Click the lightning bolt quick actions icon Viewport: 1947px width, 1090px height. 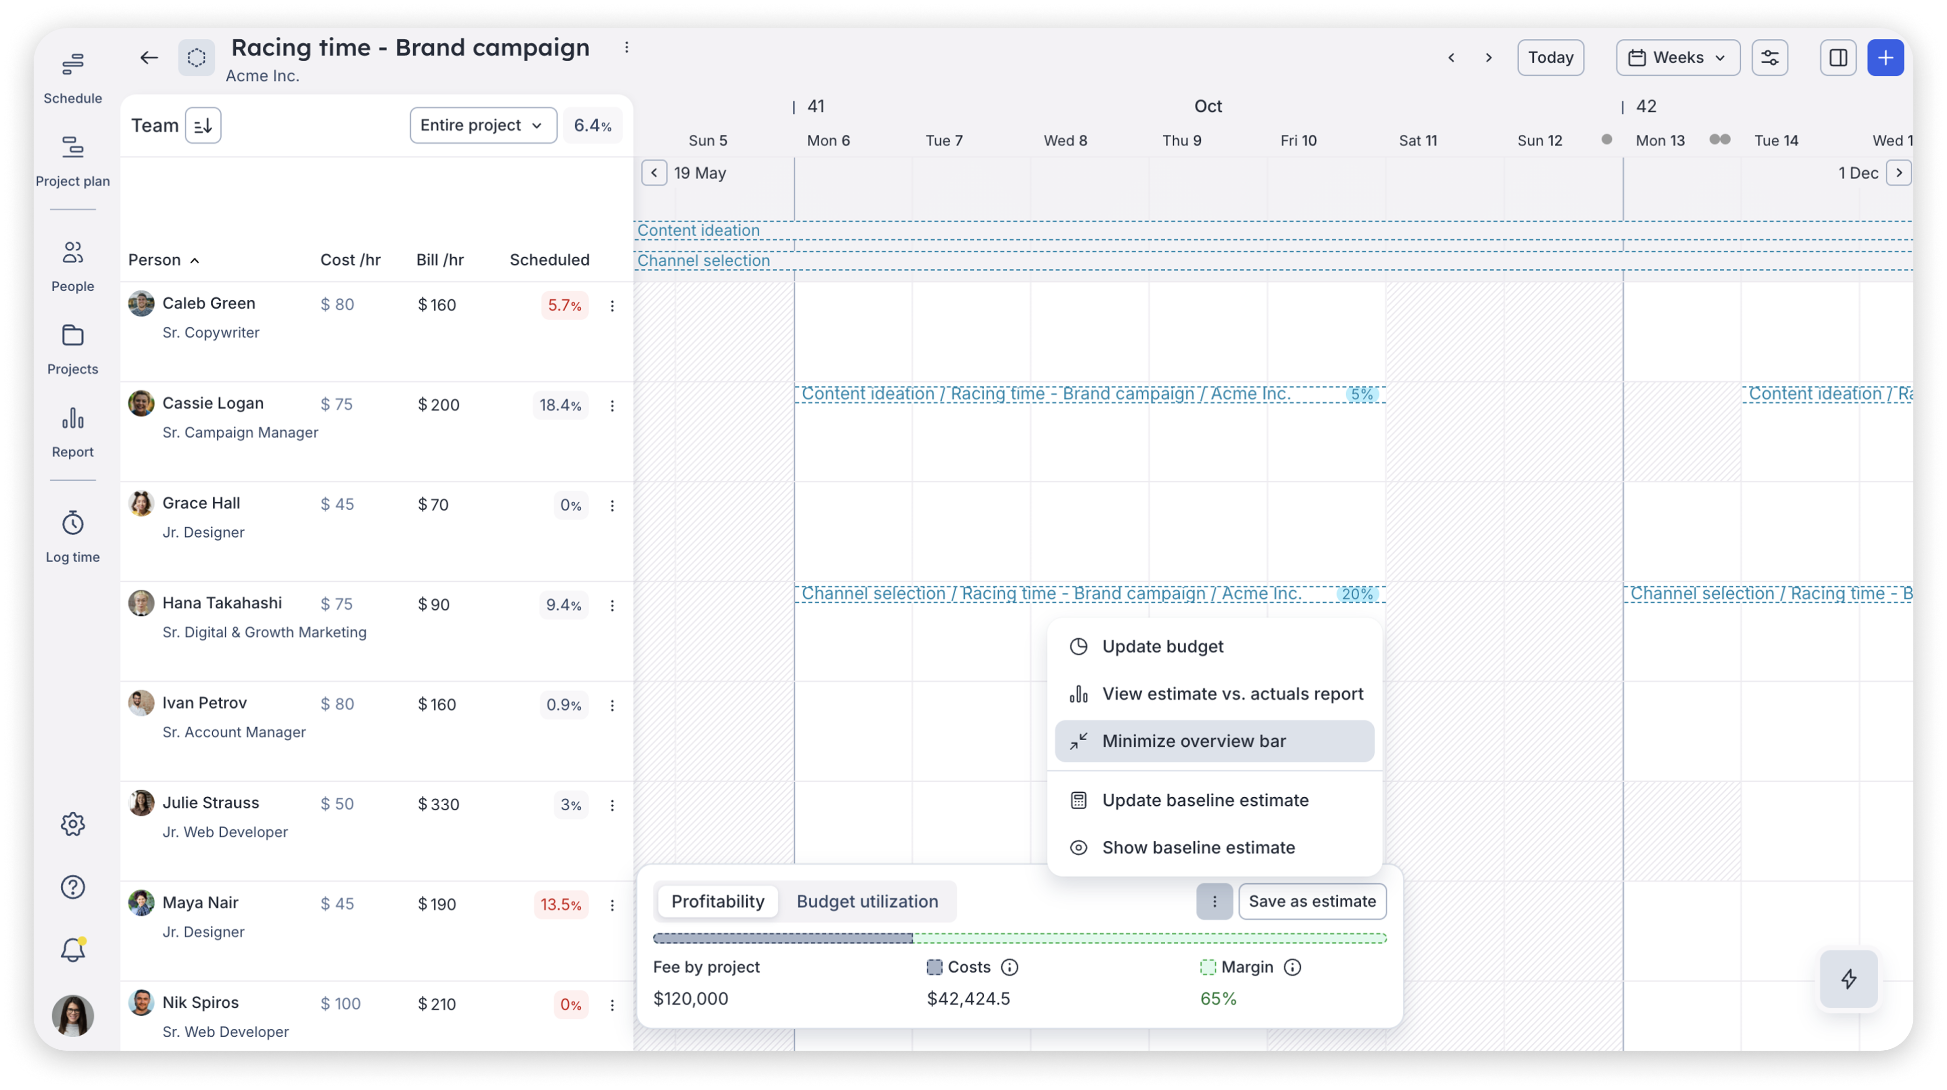[1849, 980]
